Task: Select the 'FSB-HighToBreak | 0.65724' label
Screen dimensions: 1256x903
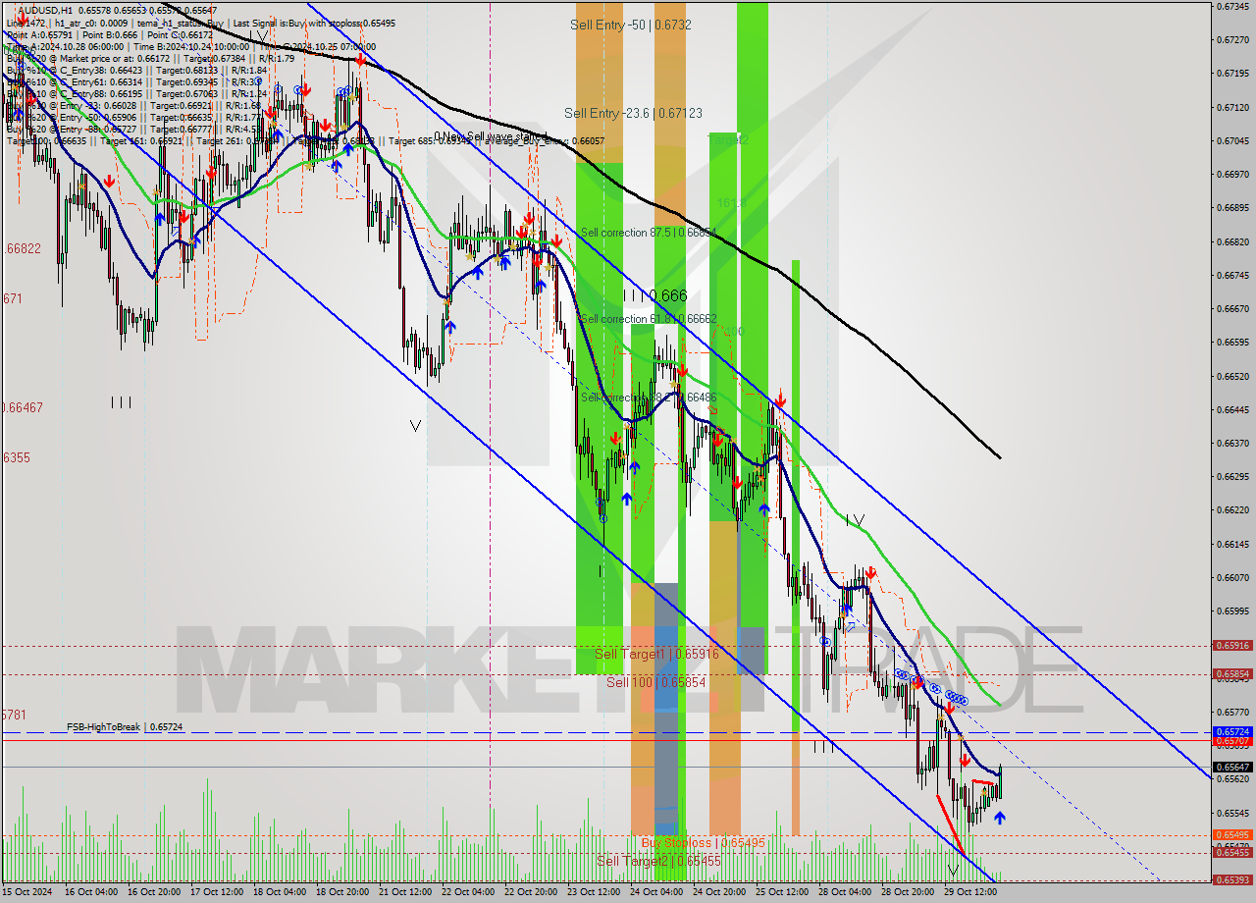Action: click(125, 727)
